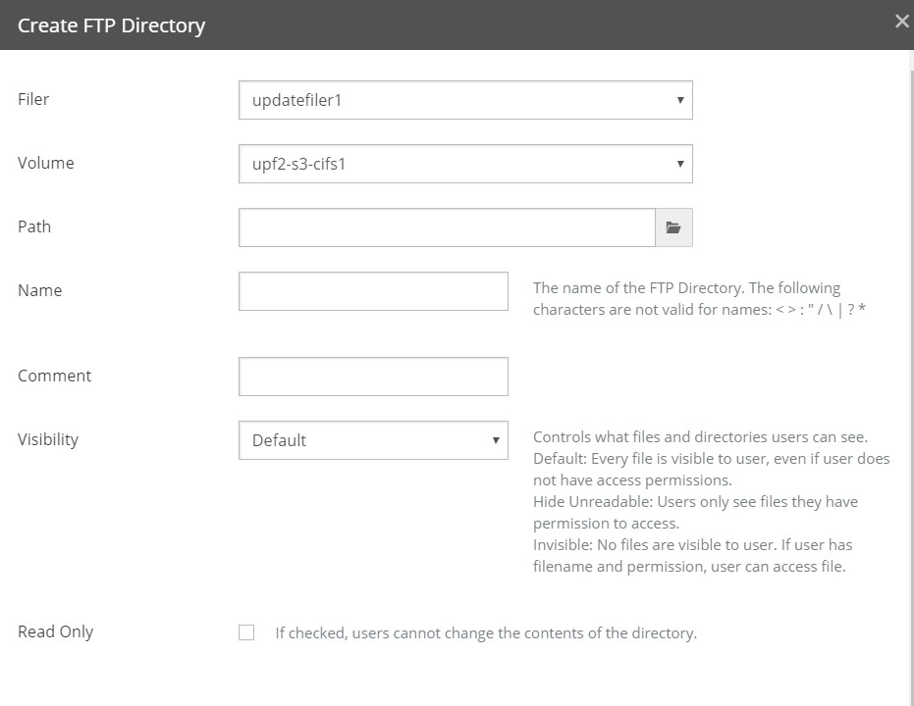The image size is (914, 706).
Task: Click the 'characters are not valid for names' help text
Action: tap(699, 310)
